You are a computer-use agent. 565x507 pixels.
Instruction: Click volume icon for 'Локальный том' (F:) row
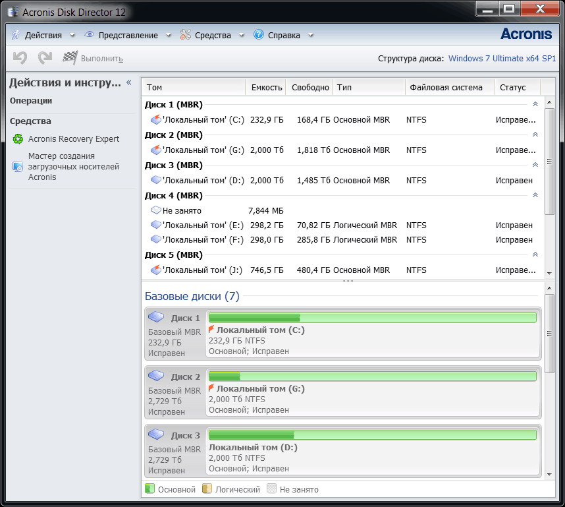[x=155, y=239]
